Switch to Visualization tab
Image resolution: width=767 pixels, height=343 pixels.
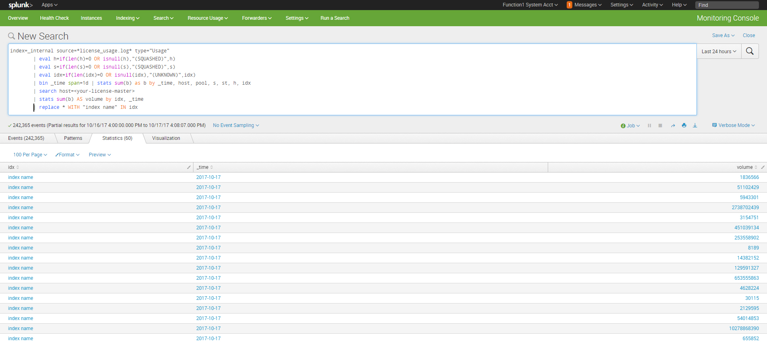pyautogui.click(x=166, y=138)
